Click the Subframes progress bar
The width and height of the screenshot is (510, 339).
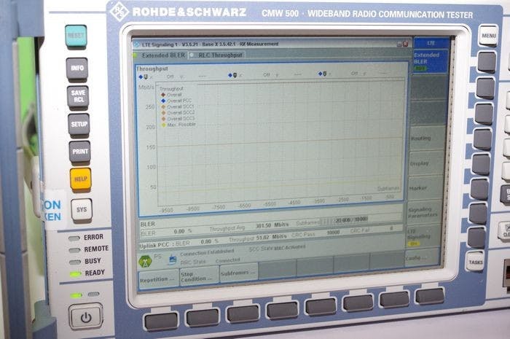click(344, 220)
